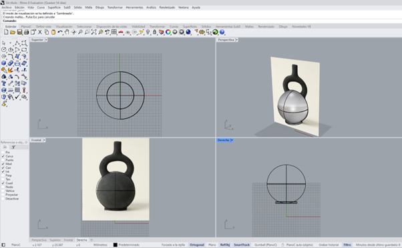
Task: Click the Milímetros units label
Action: [x=100, y=245]
